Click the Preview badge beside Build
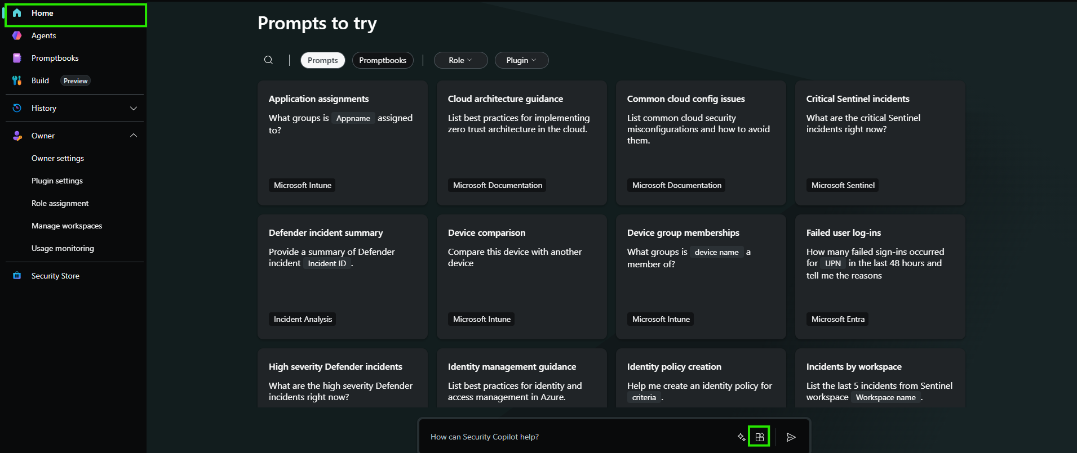 point(76,81)
